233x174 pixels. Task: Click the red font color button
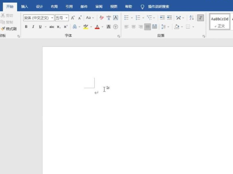(97, 27)
